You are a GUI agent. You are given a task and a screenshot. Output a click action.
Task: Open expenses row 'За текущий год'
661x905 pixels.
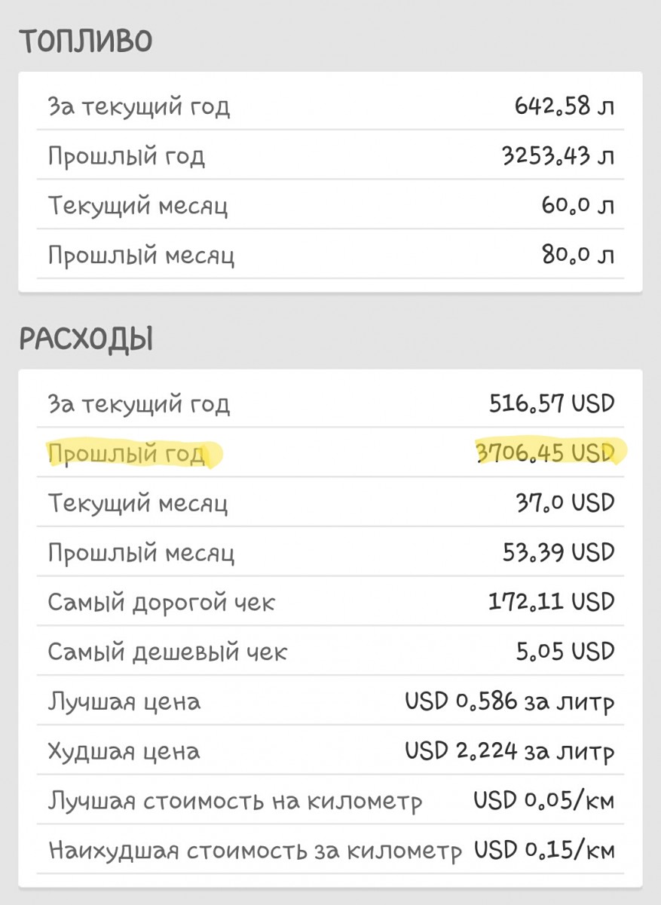(330, 403)
